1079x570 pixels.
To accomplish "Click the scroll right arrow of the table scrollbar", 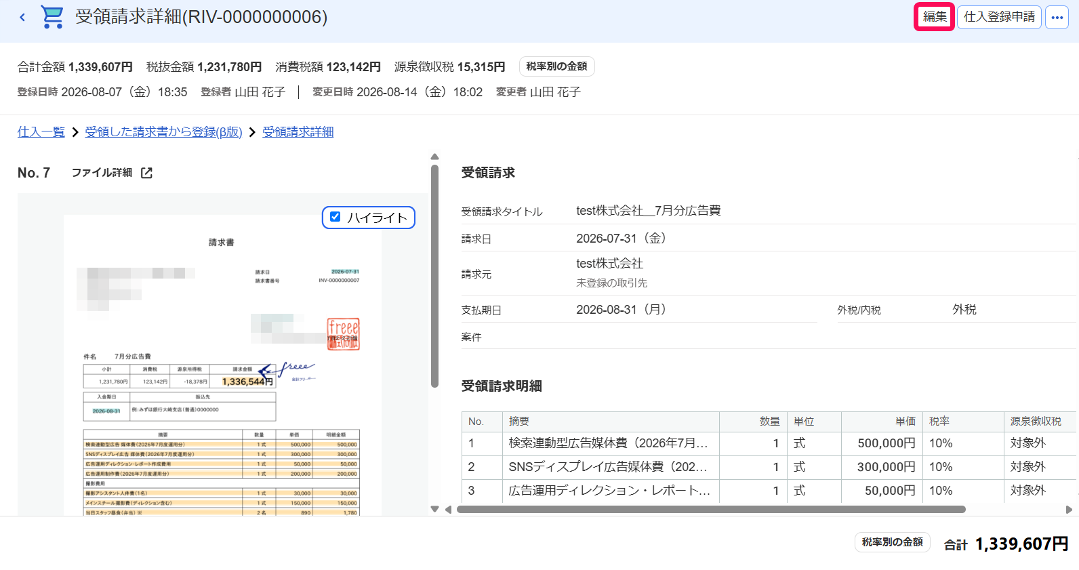I will [x=1070, y=510].
